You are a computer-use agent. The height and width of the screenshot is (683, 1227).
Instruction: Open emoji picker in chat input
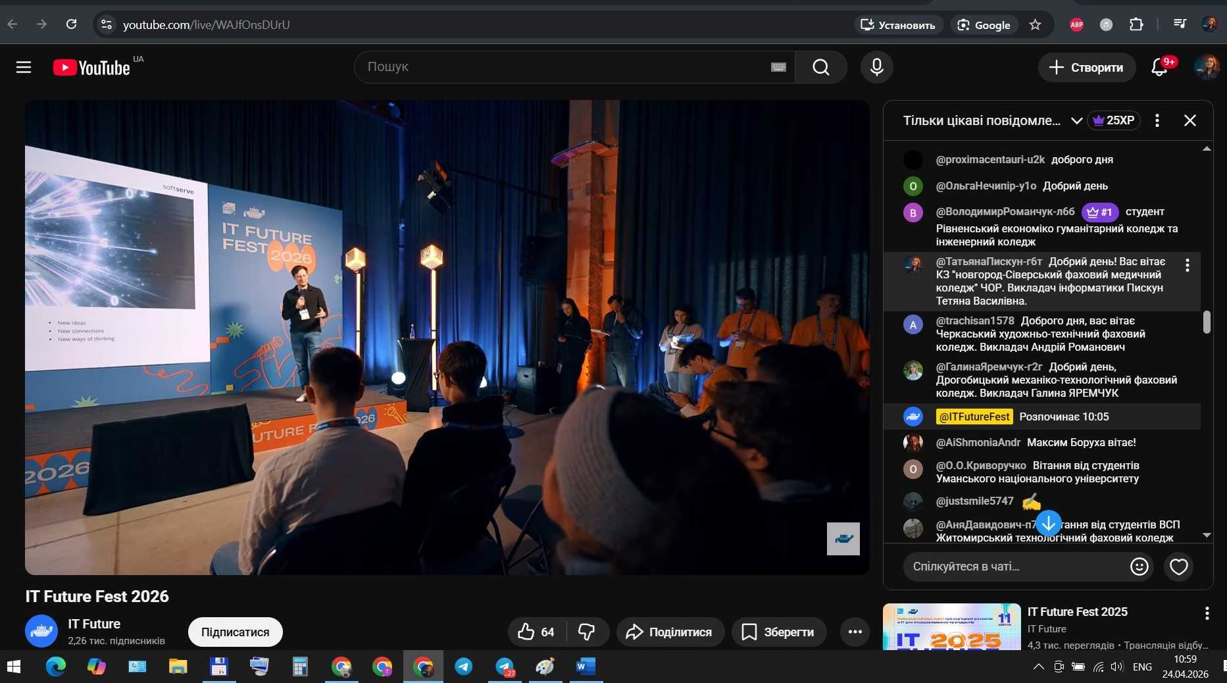point(1139,567)
